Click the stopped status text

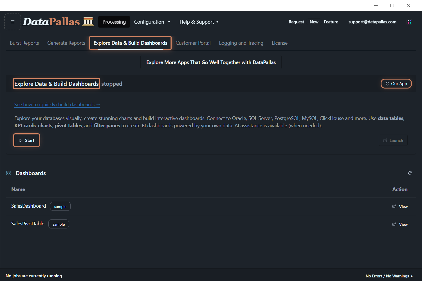click(112, 84)
